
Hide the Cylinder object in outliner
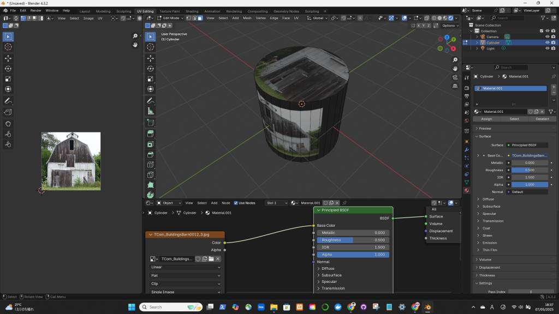[547, 43]
